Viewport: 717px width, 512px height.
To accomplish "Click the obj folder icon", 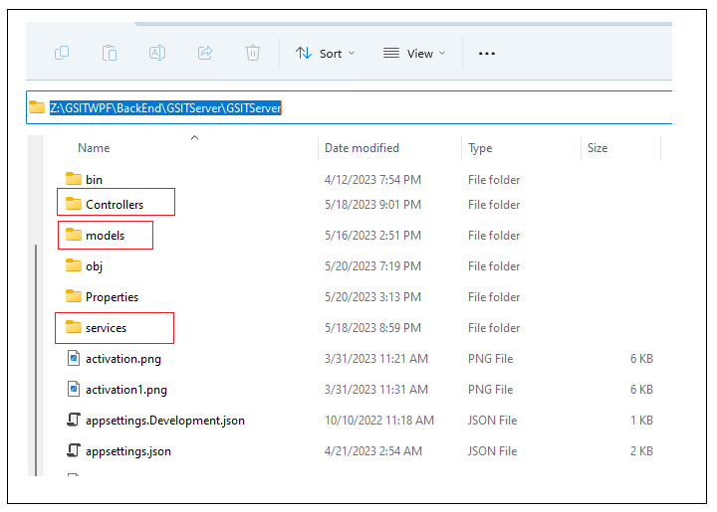I will 73,265.
